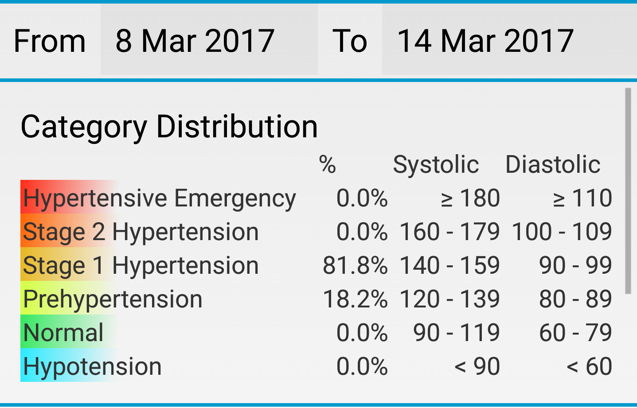
Task: Select the Stage 1 Hypertension row
Action: 317,265
